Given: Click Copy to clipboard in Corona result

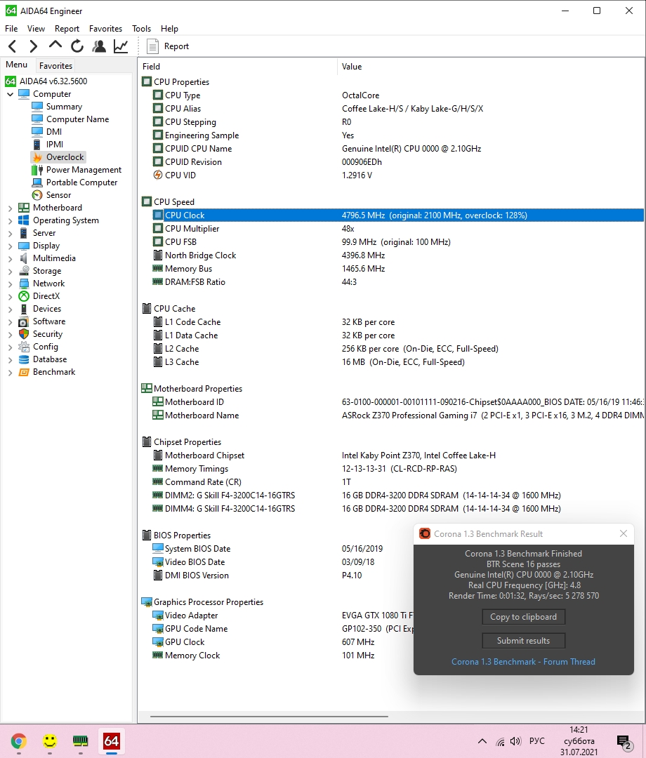Looking at the screenshot, I should 523,617.
